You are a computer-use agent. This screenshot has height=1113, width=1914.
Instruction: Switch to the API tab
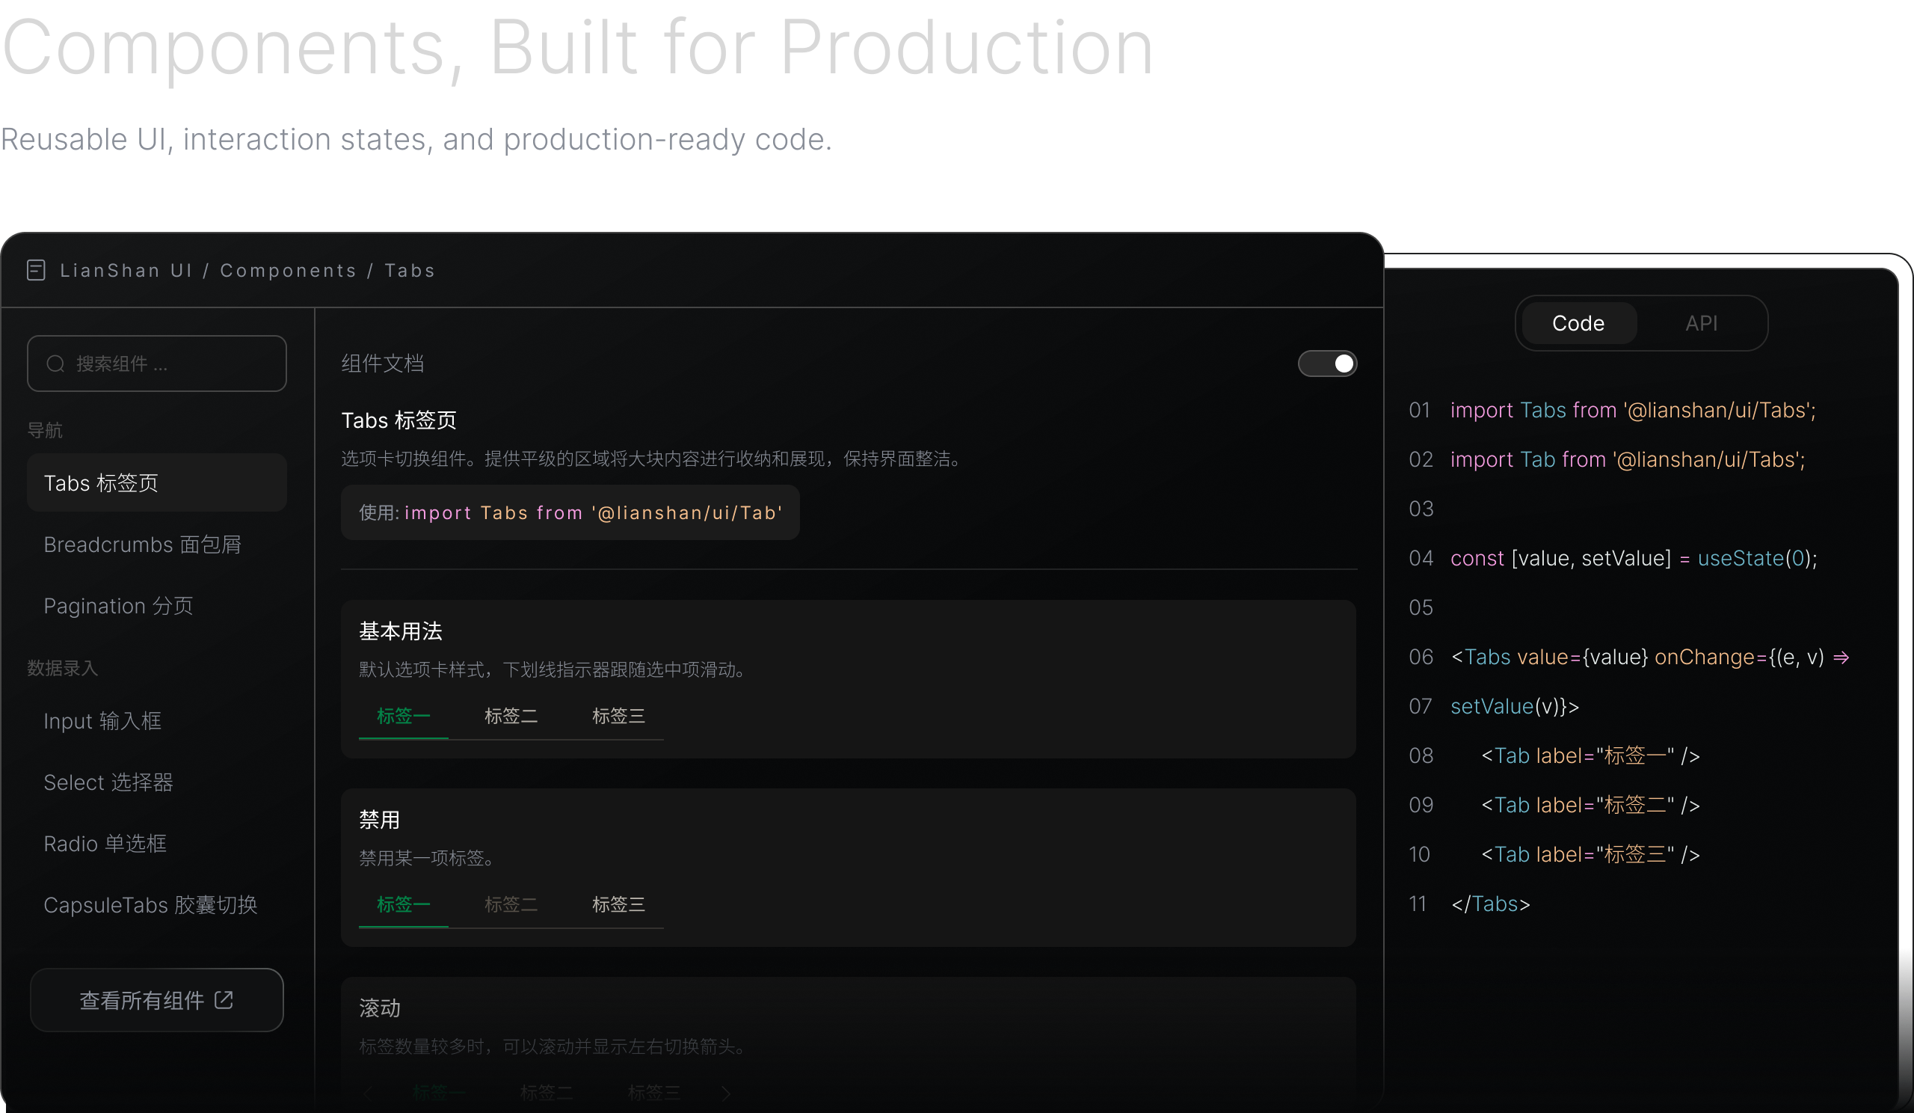(1701, 323)
